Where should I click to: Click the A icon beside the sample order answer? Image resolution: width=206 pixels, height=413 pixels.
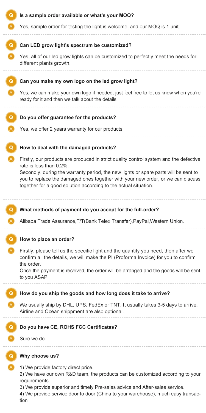(x=11, y=27)
